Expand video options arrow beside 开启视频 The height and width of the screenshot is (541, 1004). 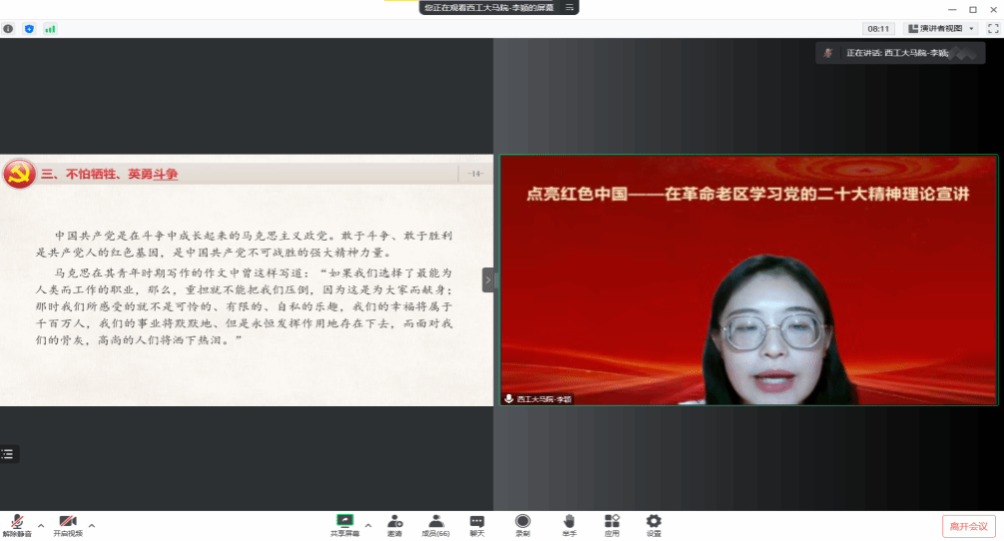[92, 524]
